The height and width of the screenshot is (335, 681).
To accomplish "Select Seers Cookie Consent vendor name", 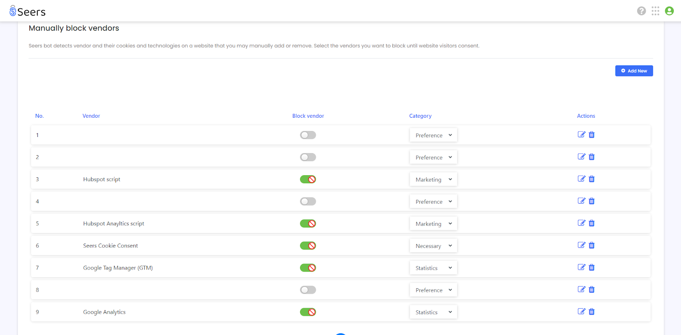I will tap(111, 246).
